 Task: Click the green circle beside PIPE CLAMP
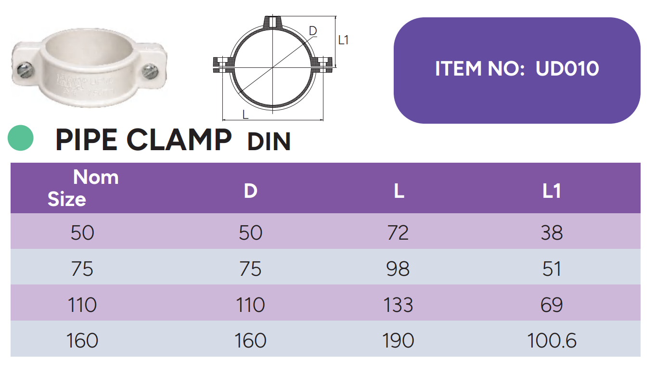tap(20, 138)
